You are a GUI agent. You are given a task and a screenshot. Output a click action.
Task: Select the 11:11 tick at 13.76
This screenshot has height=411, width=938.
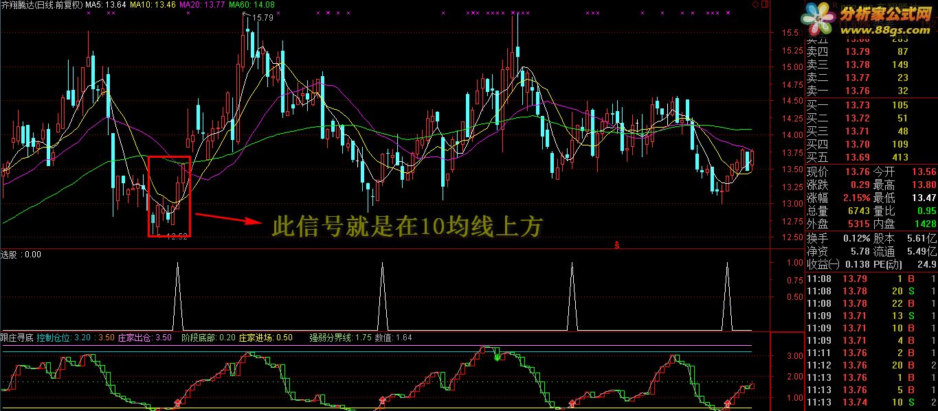(x=871, y=353)
